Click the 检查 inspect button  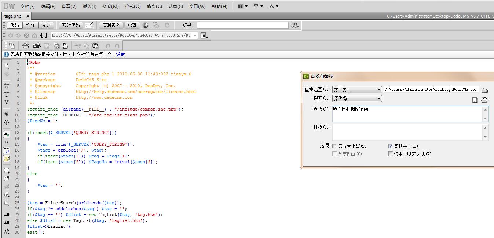click(132, 25)
